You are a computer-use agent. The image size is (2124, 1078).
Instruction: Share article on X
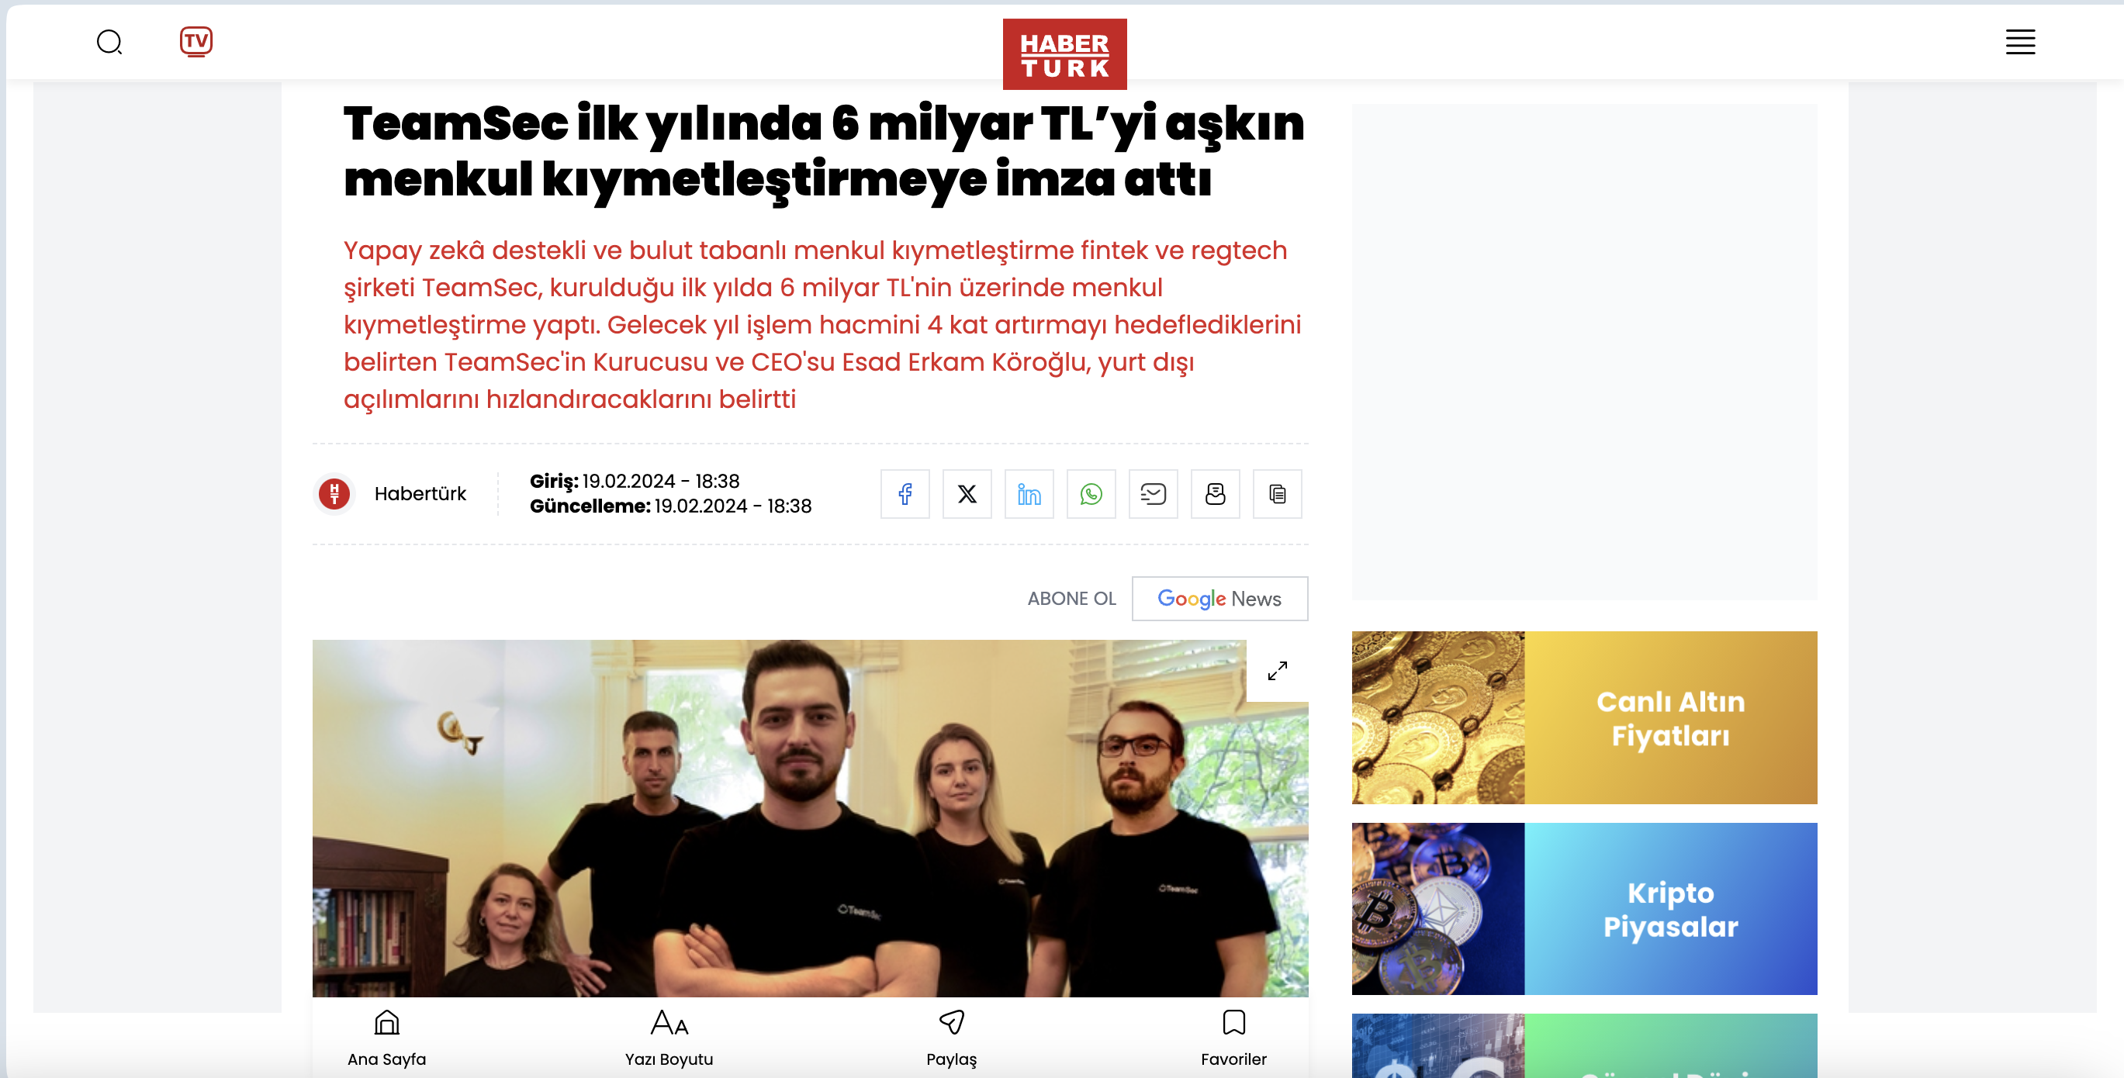click(967, 494)
